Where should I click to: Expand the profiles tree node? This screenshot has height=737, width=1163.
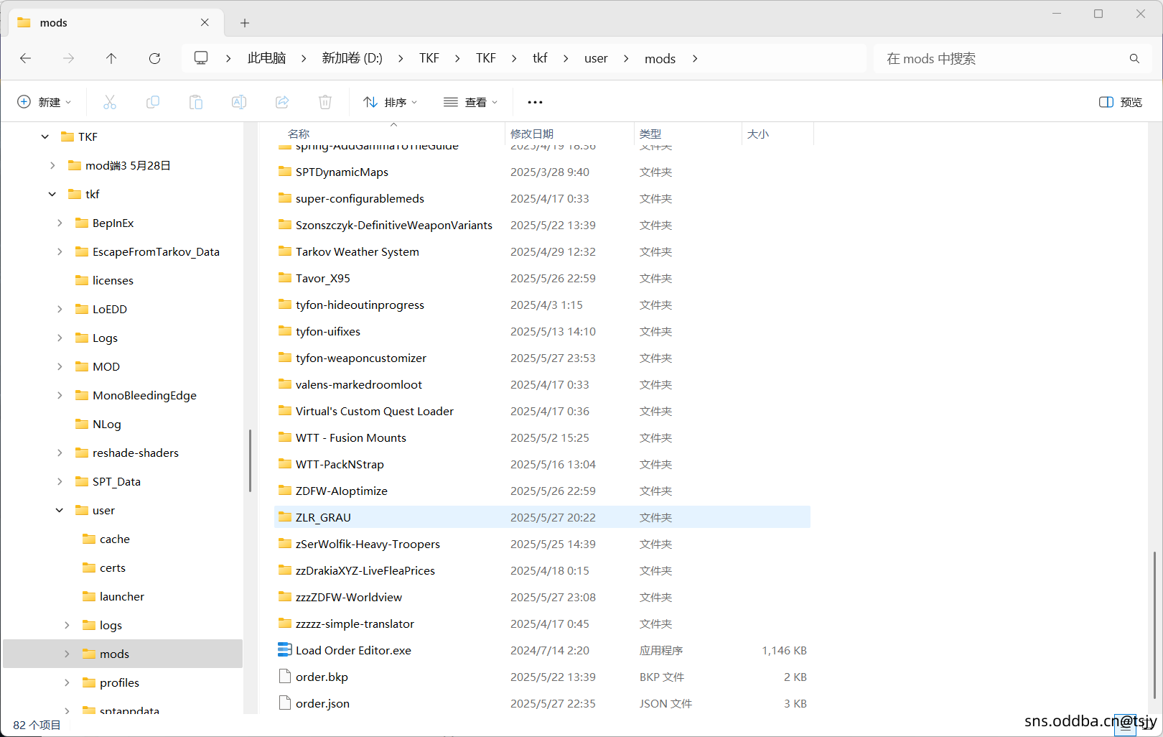(x=67, y=682)
